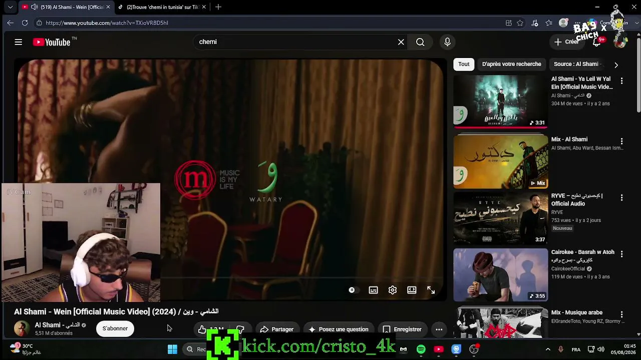
Task: Save the video with Enregistrer
Action: click(402, 329)
